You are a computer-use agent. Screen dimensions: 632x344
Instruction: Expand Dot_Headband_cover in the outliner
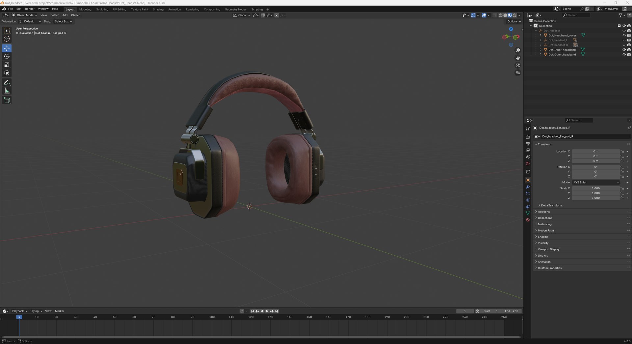540,35
